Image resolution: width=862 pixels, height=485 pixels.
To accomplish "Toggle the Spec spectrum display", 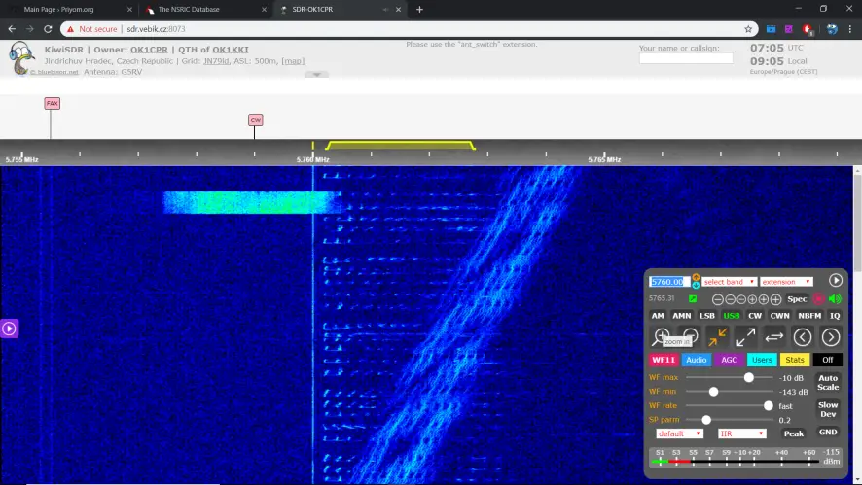I will [x=797, y=299].
